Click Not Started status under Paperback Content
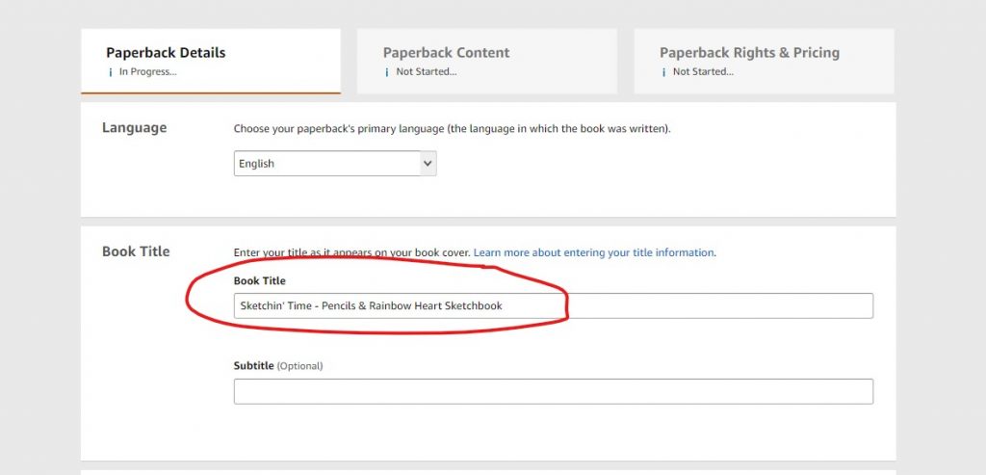 point(427,72)
